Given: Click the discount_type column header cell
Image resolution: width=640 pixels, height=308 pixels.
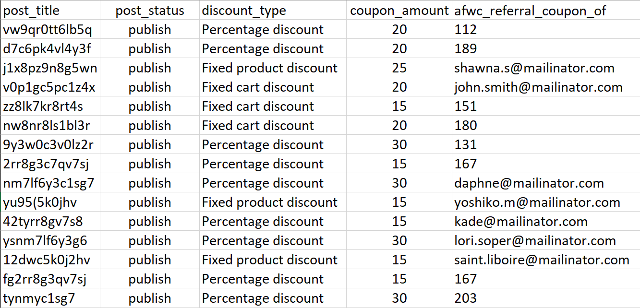Looking at the screenshot, I should pyautogui.click(x=273, y=10).
